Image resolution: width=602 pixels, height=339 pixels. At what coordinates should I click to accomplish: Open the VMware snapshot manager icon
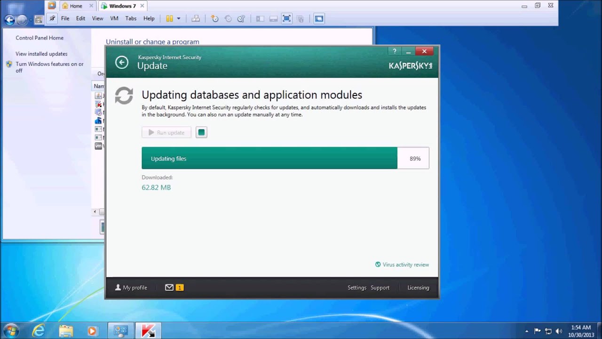pyautogui.click(x=241, y=18)
